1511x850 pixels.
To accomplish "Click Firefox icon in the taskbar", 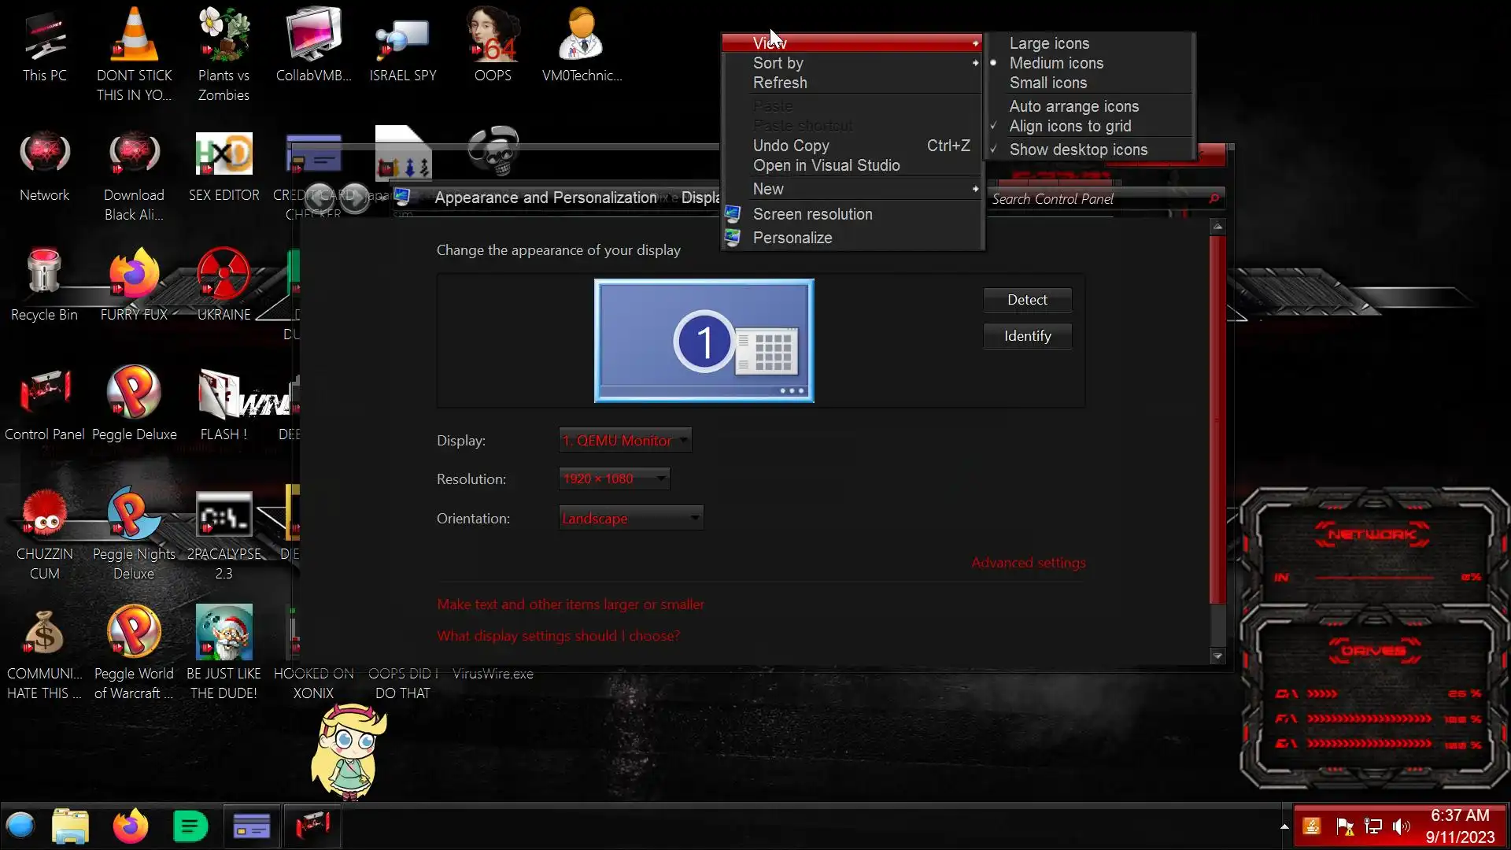I will tap(130, 826).
